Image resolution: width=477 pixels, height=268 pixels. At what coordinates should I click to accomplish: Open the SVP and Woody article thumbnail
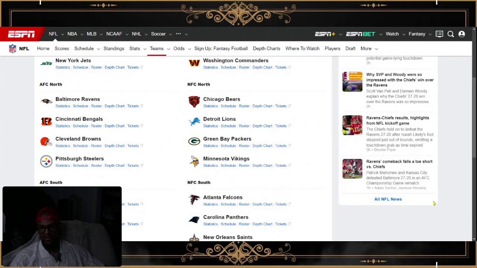coord(352,82)
